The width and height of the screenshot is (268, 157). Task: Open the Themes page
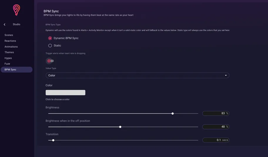[9, 52]
